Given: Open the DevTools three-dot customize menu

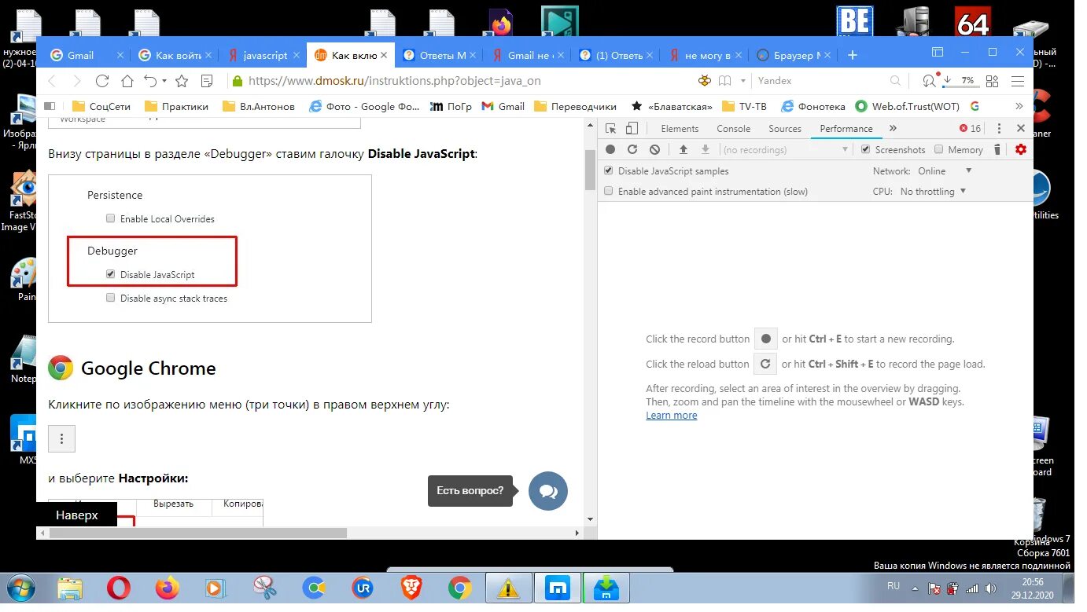Looking at the screenshot, I should click(1000, 129).
